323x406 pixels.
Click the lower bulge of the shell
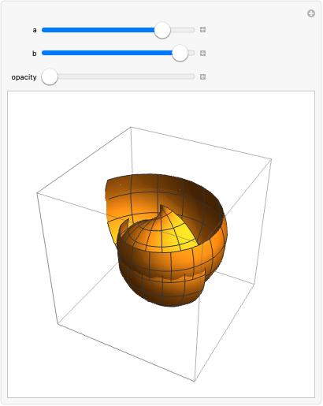coord(171,292)
